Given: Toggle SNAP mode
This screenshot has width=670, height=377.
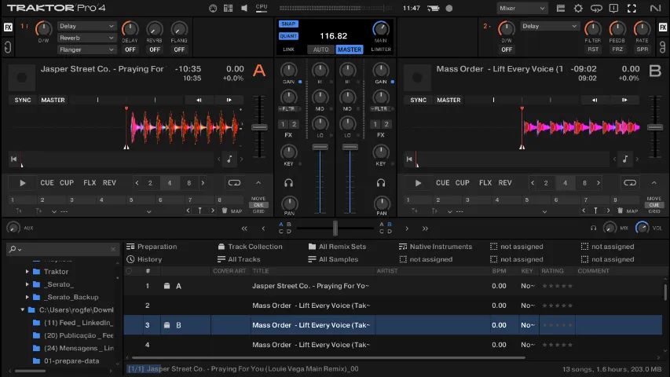Looking at the screenshot, I should (x=288, y=24).
